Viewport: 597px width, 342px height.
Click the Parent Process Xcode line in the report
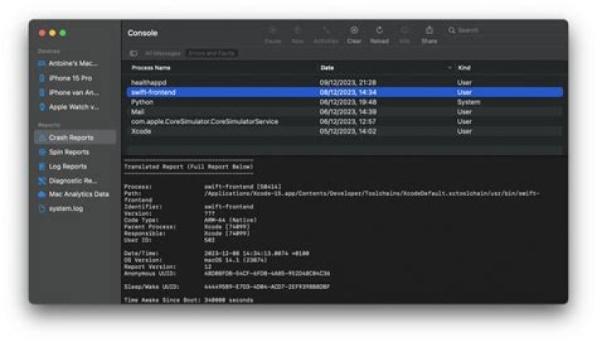[x=187, y=227]
